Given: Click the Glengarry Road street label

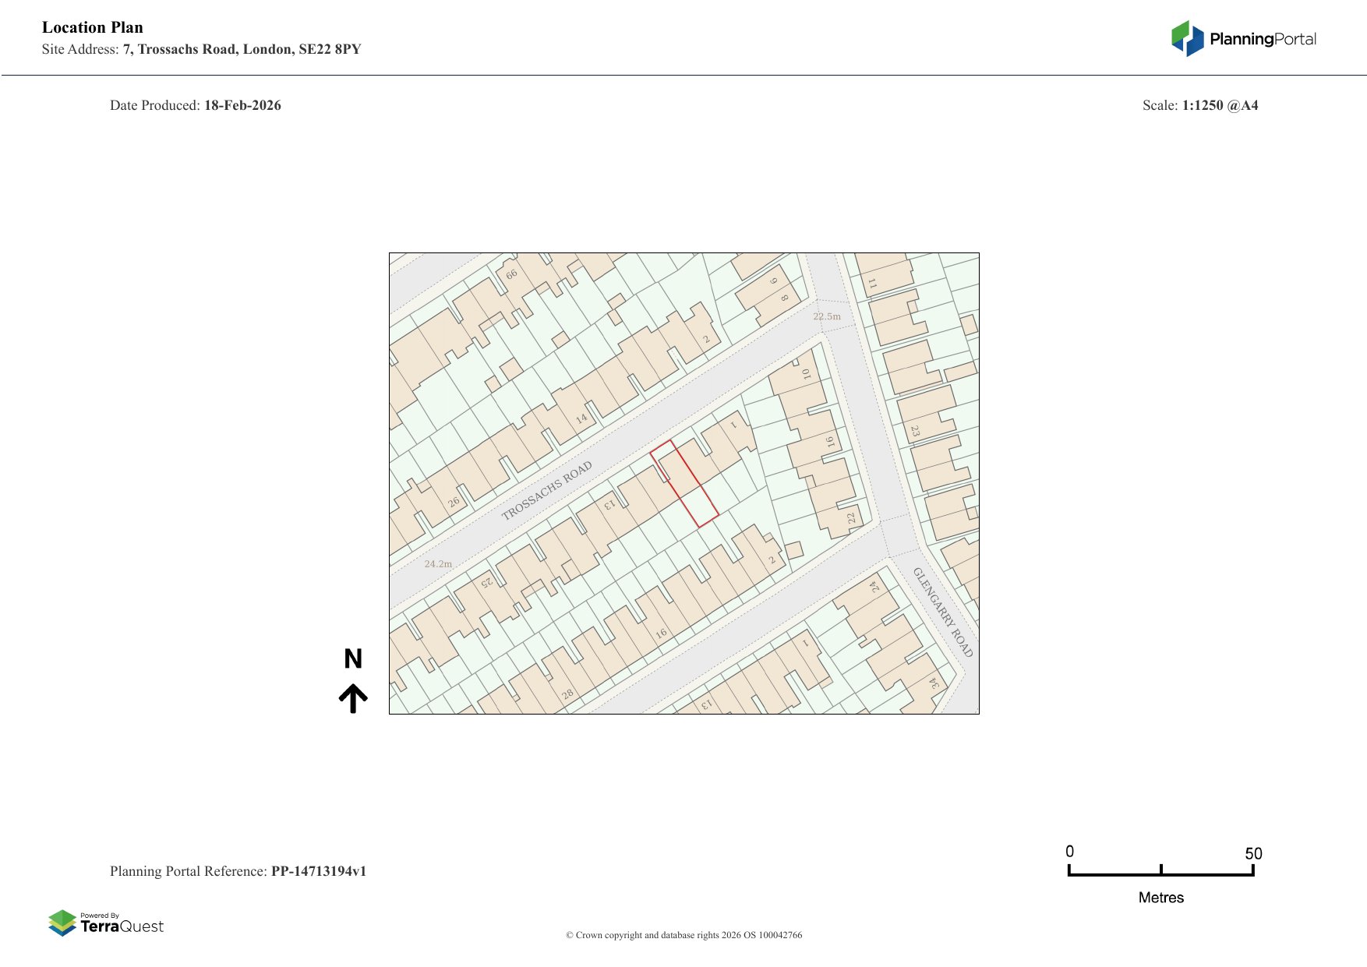Looking at the screenshot, I should click(x=943, y=612).
